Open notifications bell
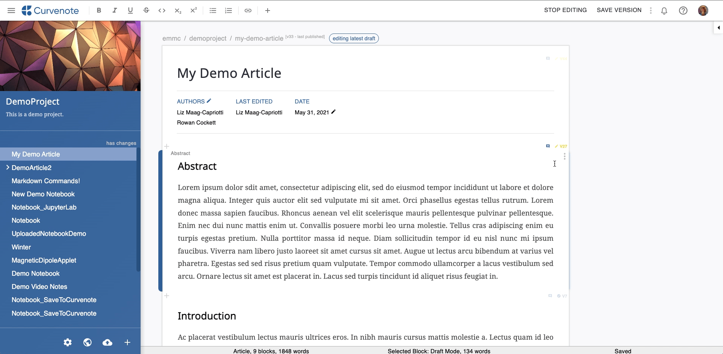723x354 pixels. [664, 11]
